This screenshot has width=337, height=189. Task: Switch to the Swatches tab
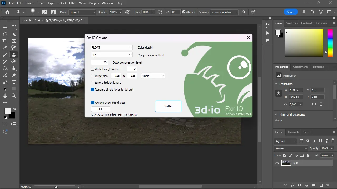[x=292, y=23]
